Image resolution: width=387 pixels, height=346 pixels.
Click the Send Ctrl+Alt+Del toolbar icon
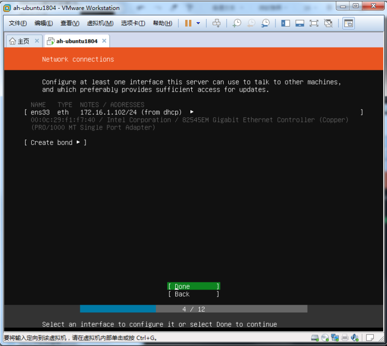(217, 23)
